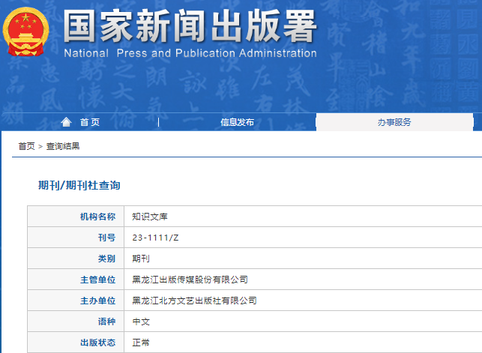Viewport: 482px width, 353px height.
Task: Click the 黑龙江北方文艺出版社有限公司 cell
Action: click(x=194, y=301)
